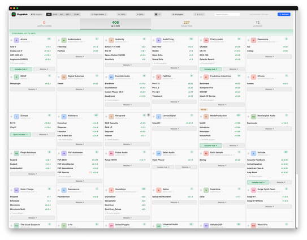The width and height of the screenshot is (307, 240).
Task: Click the Cherry Audio vendor avatar
Action: point(206,40)
